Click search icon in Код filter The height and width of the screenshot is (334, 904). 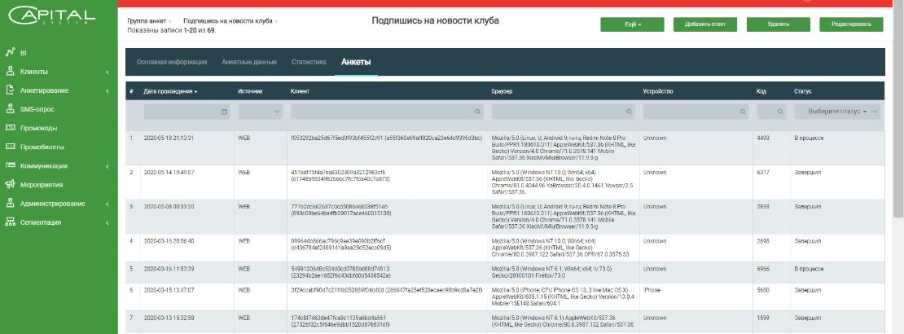780,112
